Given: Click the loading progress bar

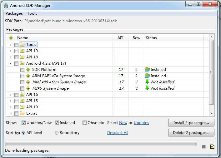Looking at the screenshot, I should (101, 144).
